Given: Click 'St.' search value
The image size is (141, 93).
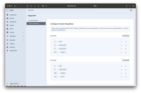Looking at the screenshot, I should 55,77.
